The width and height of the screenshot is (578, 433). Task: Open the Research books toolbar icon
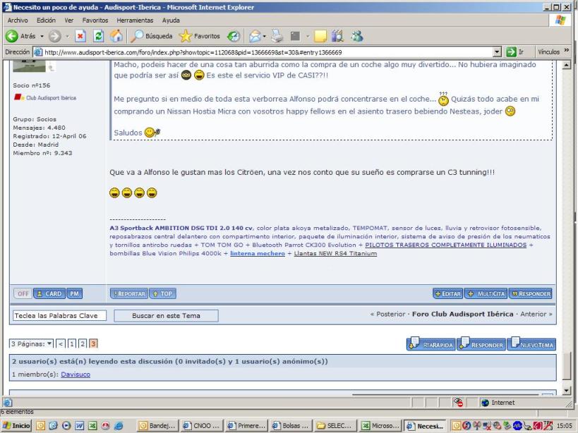tap(337, 36)
